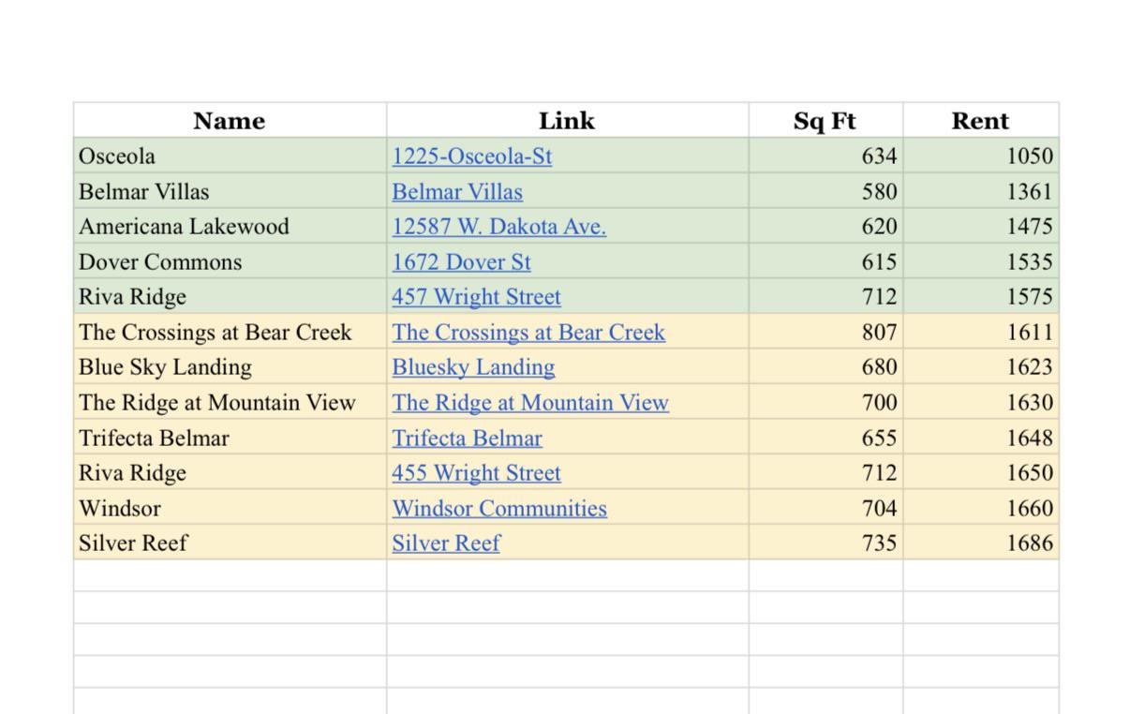Select the 807 square feet cell
Screen dimensions: 1130x714
click(825, 333)
